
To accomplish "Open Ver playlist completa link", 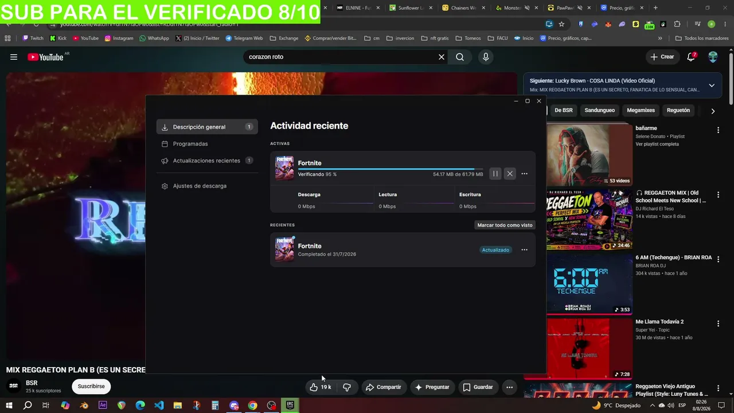I will point(657,144).
